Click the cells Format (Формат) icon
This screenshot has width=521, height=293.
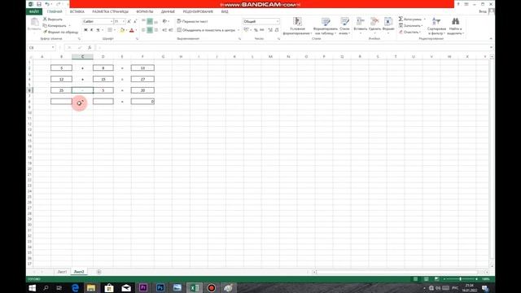click(x=387, y=22)
